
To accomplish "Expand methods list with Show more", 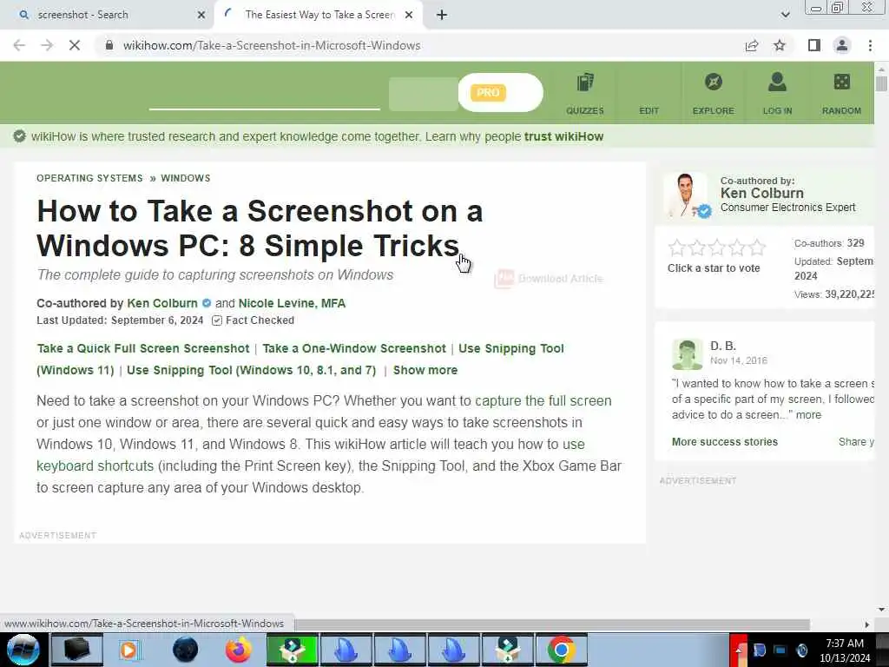I will pyautogui.click(x=425, y=370).
